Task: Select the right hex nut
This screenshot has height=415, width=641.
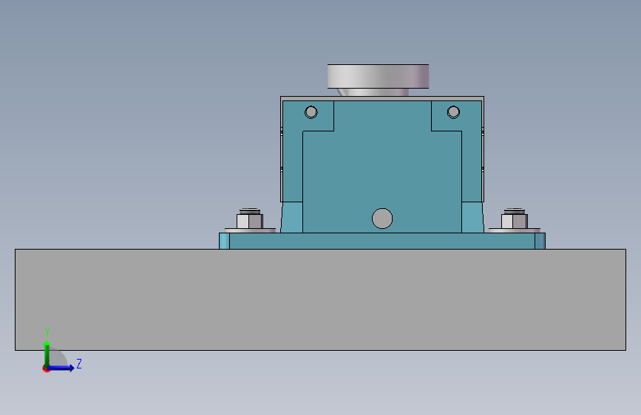Action: pyautogui.click(x=515, y=222)
